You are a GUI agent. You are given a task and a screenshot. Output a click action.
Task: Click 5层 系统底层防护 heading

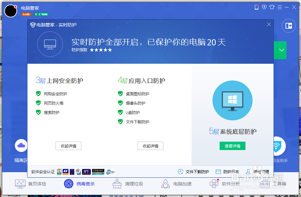click(x=233, y=131)
